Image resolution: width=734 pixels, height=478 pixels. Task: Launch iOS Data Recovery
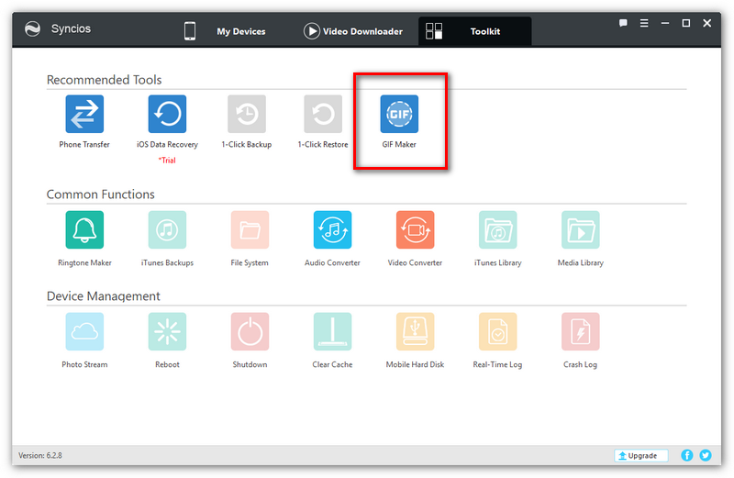pos(167,115)
